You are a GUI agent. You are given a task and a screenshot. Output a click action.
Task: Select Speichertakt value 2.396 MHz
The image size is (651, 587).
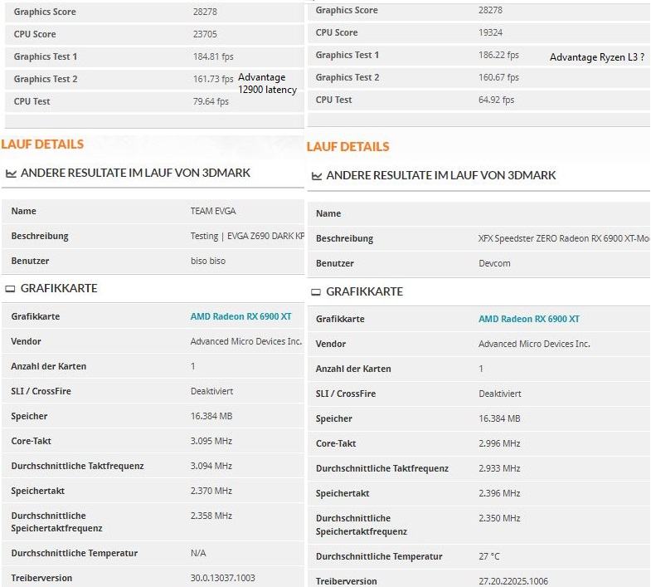pyautogui.click(x=499, y=493)
